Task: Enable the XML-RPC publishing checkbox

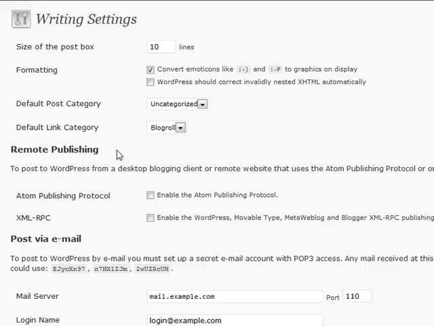Action: click(151, 218)
